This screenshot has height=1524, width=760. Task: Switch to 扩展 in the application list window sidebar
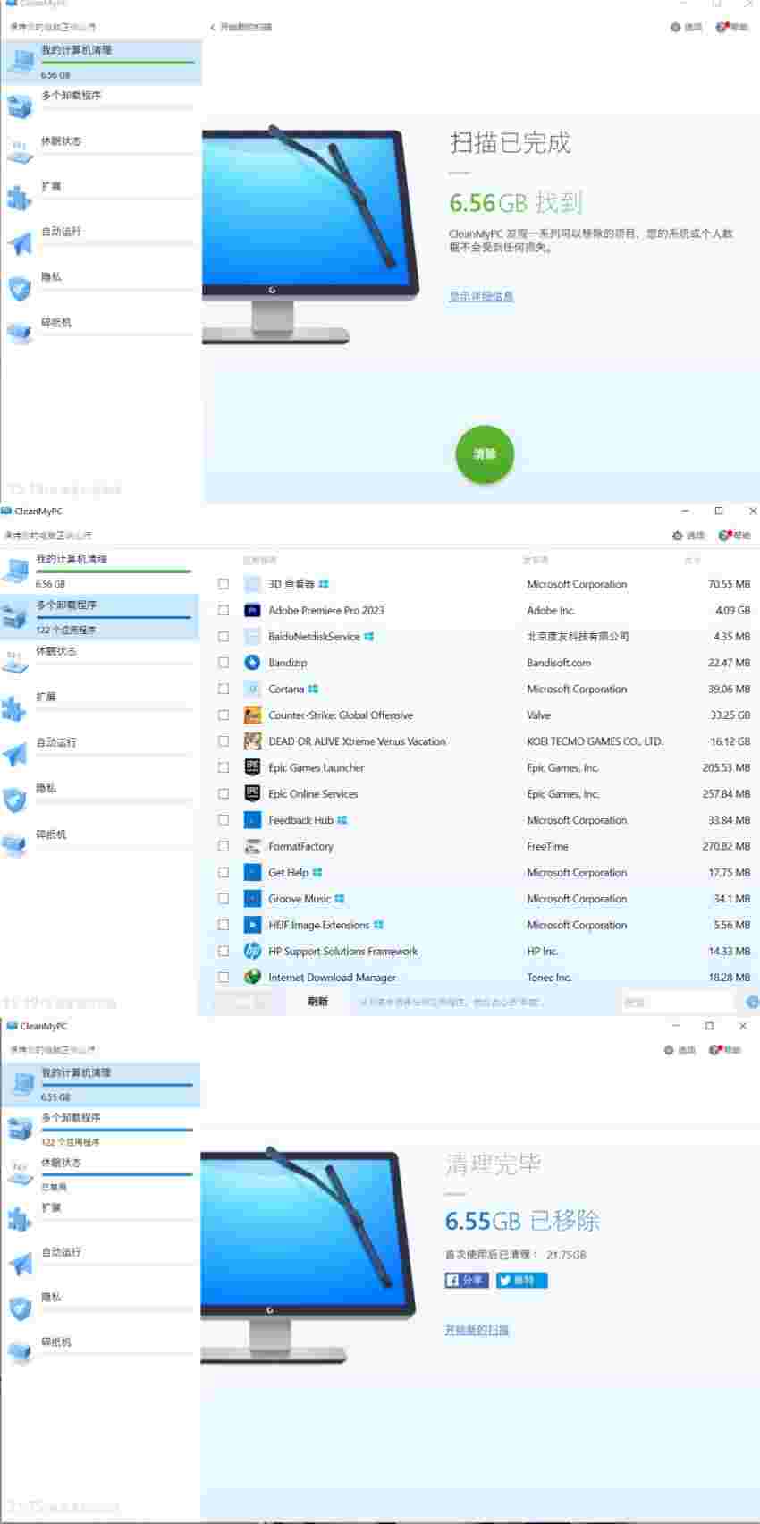click(x=99, y=708)
